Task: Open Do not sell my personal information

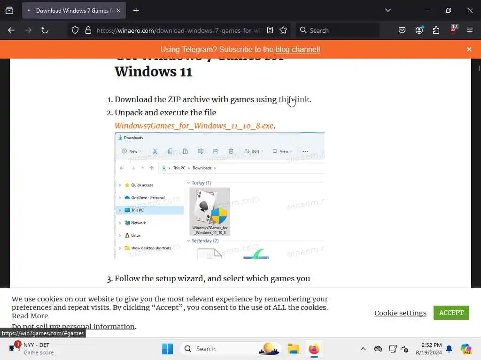Action: click(73, 326)
